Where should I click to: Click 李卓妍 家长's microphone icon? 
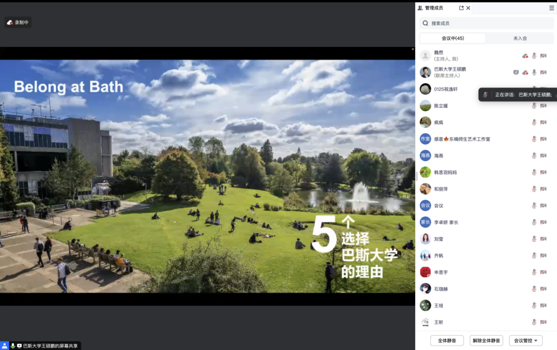point(534,222)
